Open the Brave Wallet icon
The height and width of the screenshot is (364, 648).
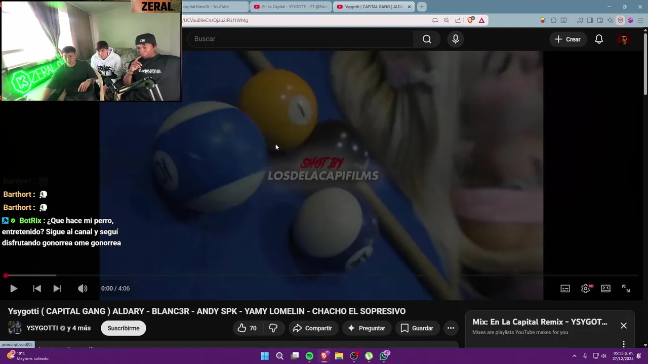600,20
